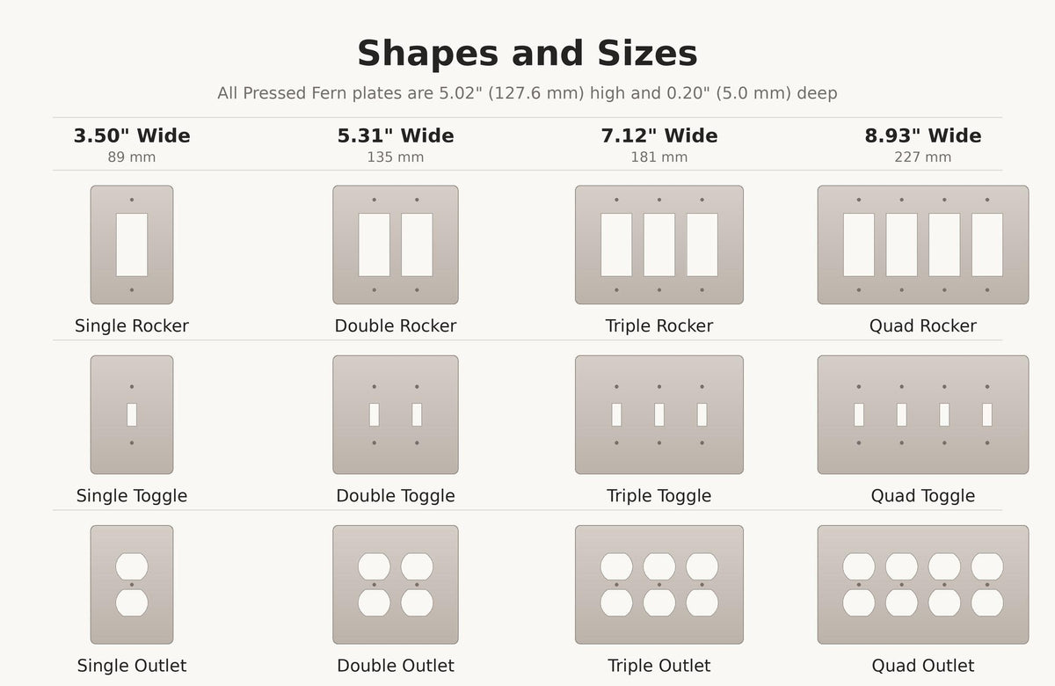Viewport: 1055px width, 686px height.
Task: Choose the Double Rocker wall plate
Action: click(x=396, y=244)
